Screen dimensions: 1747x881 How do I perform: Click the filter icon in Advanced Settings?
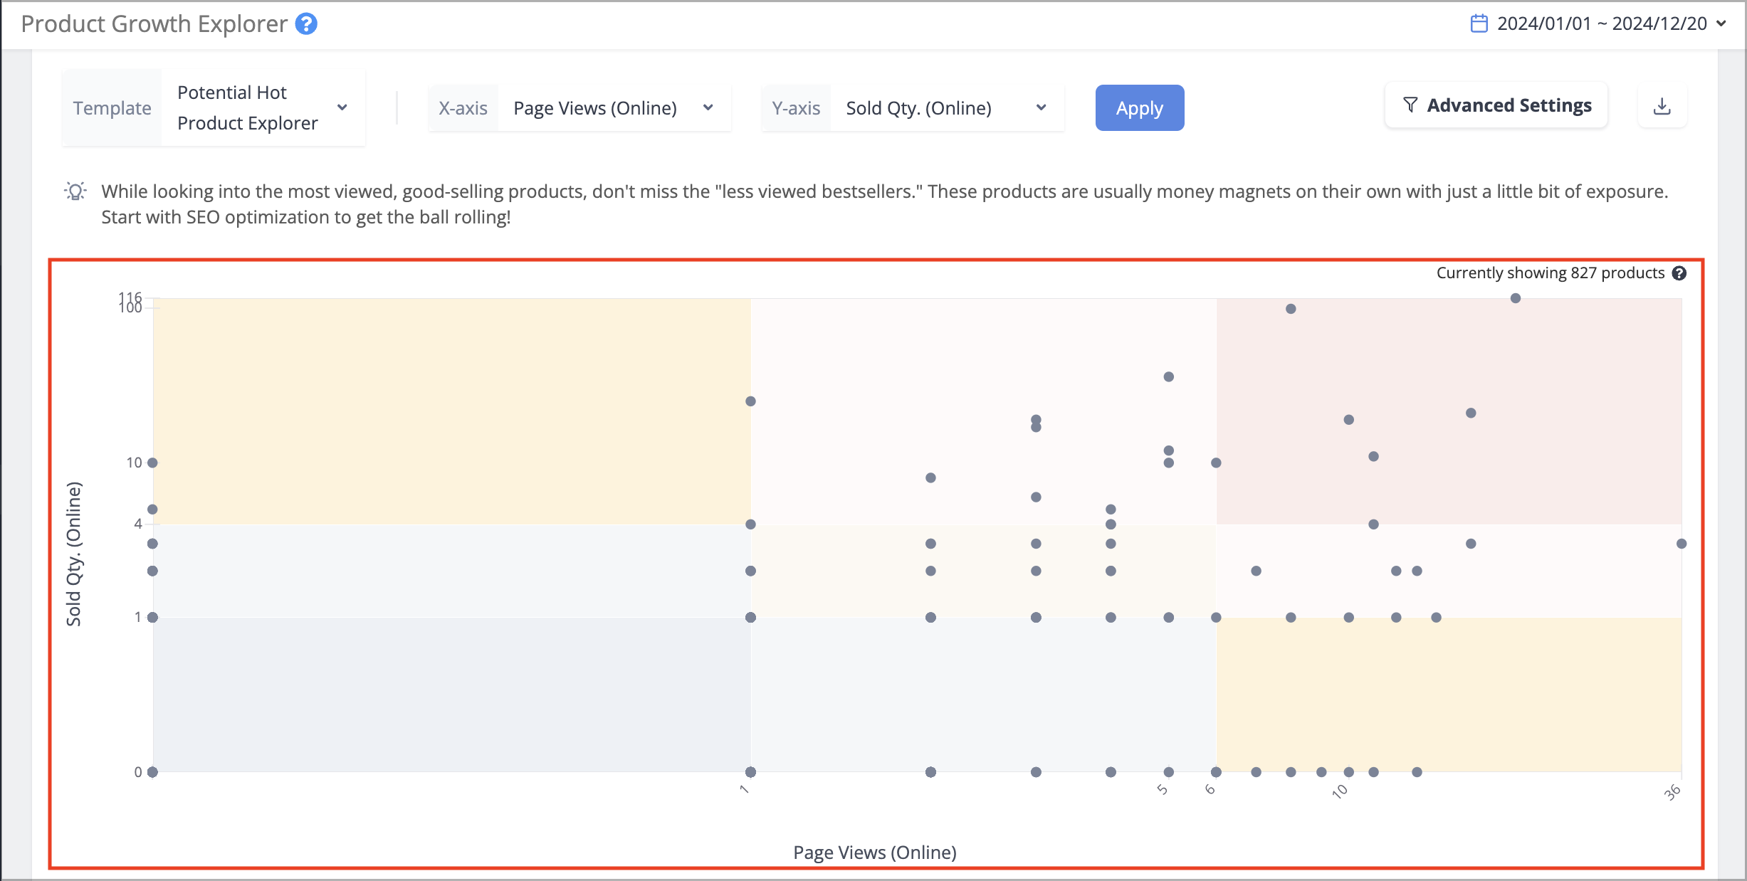[x=1410, y=105]
